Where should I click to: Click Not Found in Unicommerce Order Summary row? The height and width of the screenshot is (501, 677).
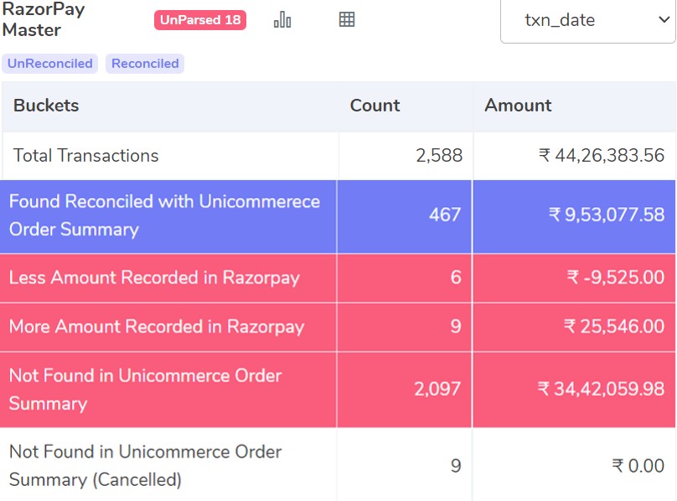tap(338, 390)
